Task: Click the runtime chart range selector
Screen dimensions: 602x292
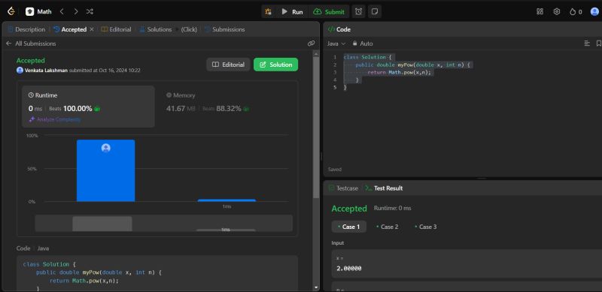Action: coord(164,223)
